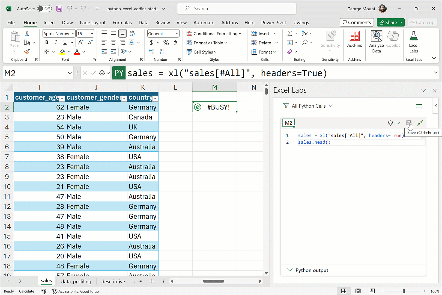Screen dimensions: 442x295
Task: Toggle bold formatting
Action: coord(47,42)
